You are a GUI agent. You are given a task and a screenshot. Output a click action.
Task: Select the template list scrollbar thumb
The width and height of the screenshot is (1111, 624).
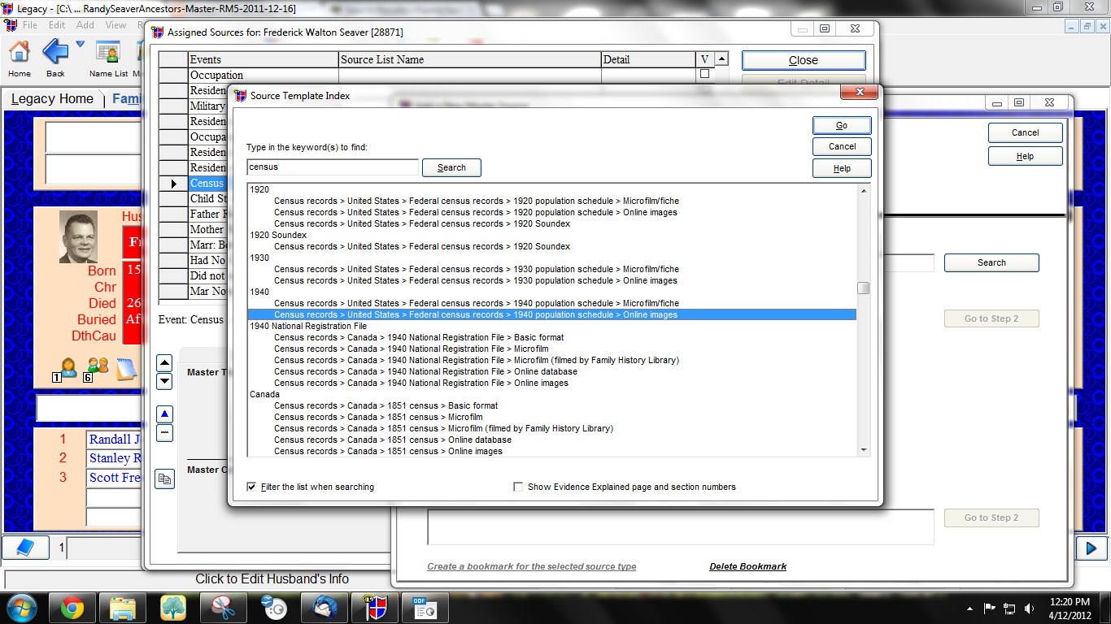pos(863,288)
